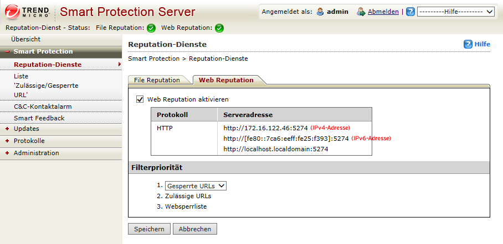Click the logout icon beside Abmelden
The height and width of the screenshot is (244, 503).
361,12
